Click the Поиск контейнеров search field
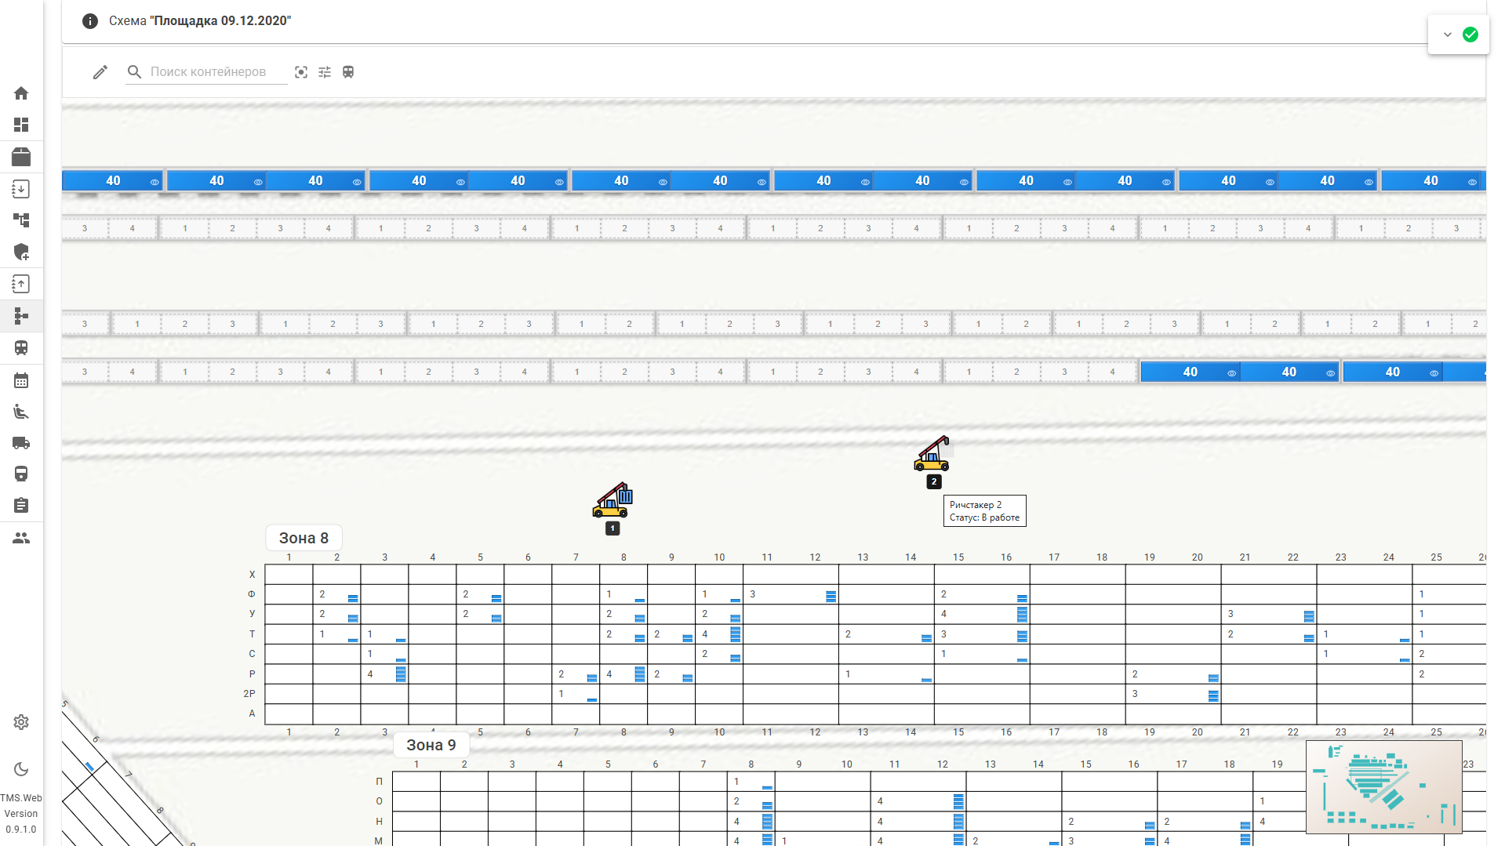 (x=208, y=72)
